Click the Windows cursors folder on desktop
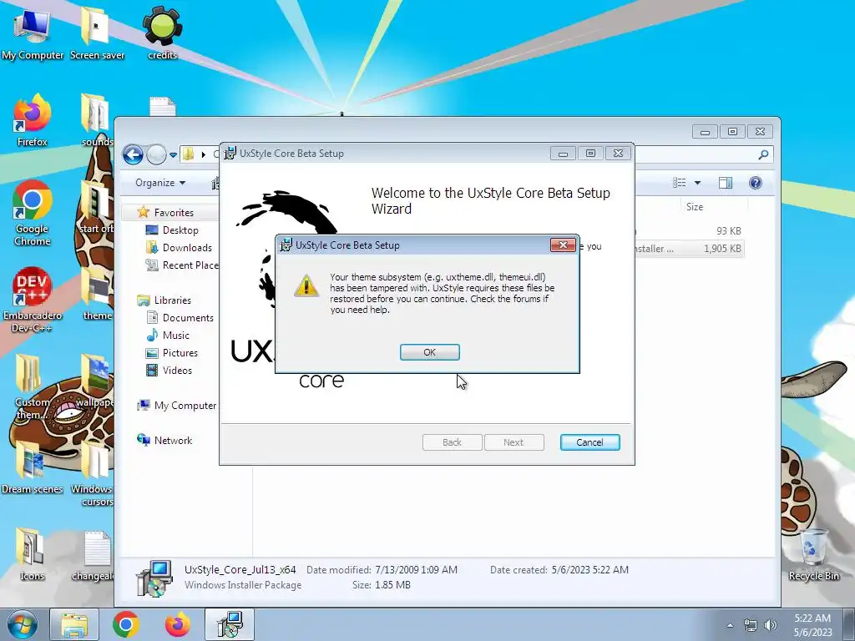The image size is (855, 641). (93, 474)
